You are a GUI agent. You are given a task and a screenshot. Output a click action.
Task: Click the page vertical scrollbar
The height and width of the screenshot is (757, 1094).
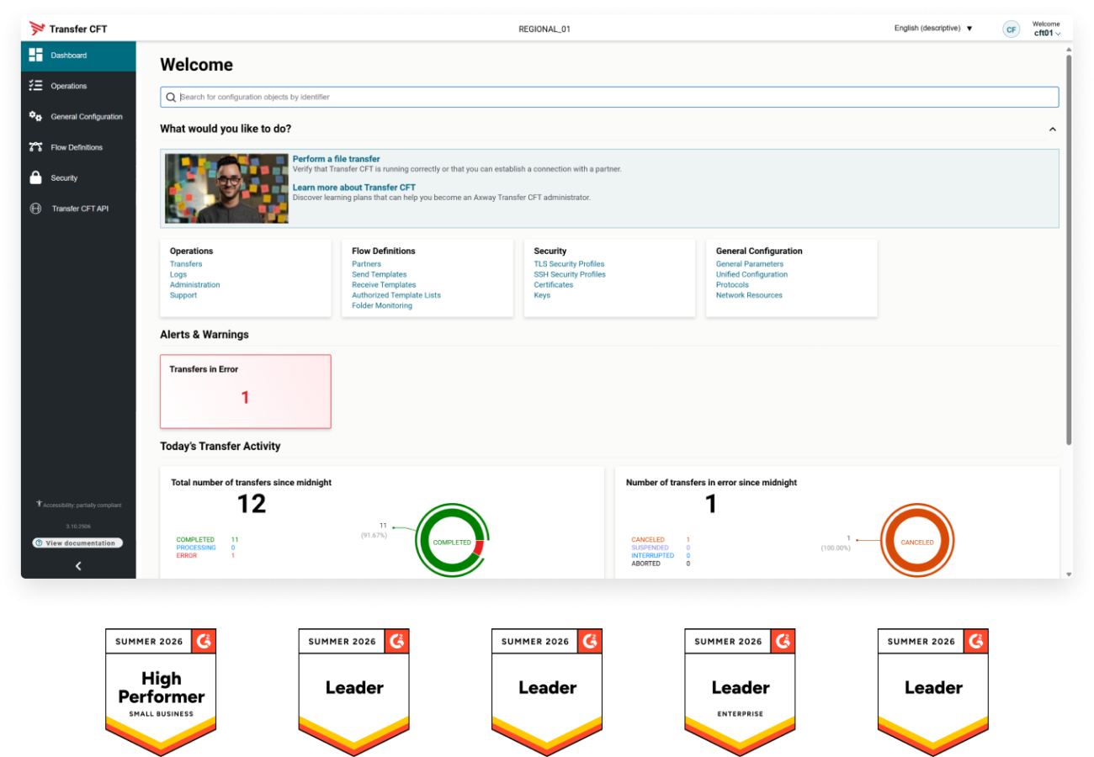[x=1069, y=250]
